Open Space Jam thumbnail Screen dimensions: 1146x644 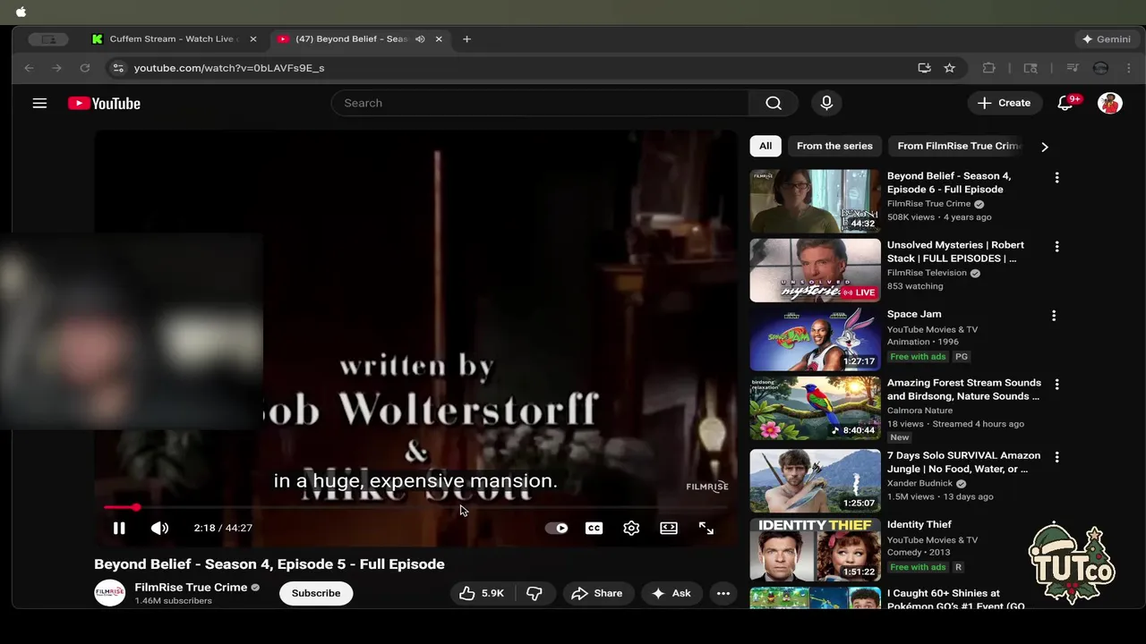[815, 339]
